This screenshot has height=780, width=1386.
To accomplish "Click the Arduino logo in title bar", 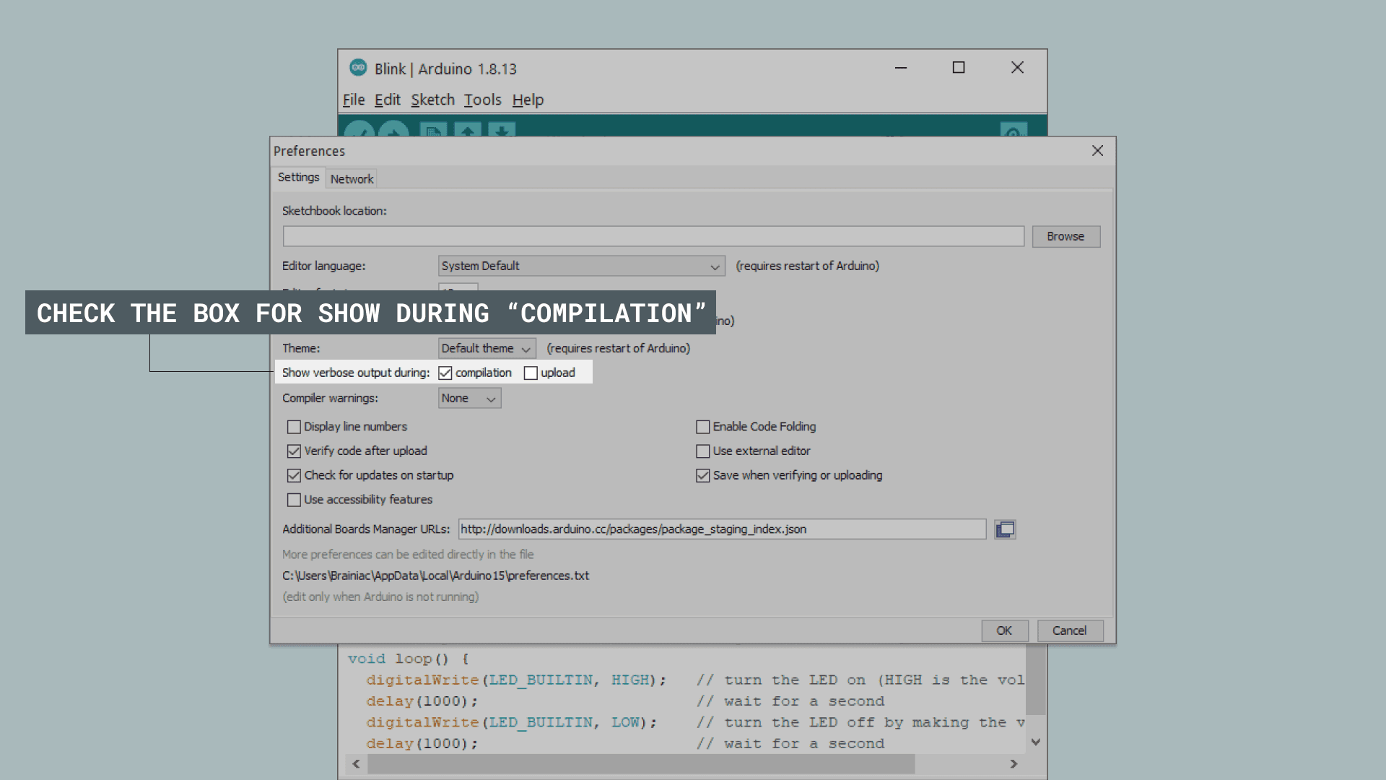I will coord(358,68).
